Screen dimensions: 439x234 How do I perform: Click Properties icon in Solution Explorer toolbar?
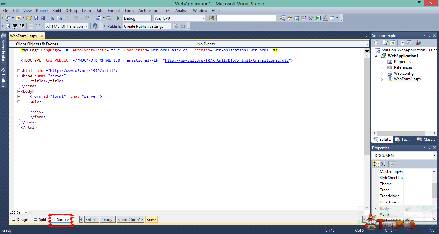tap(376, 43)
